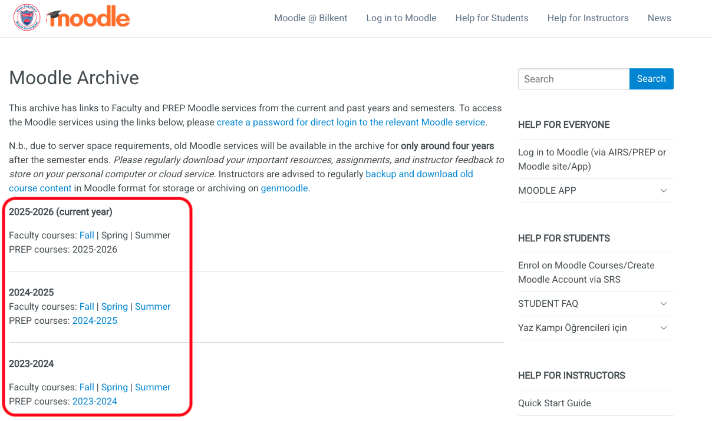Open the News menu item

click(x=659, y=18)
